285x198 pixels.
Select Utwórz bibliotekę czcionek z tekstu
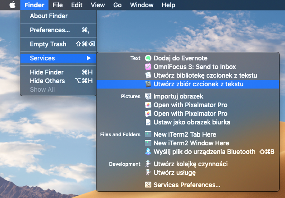188,75
